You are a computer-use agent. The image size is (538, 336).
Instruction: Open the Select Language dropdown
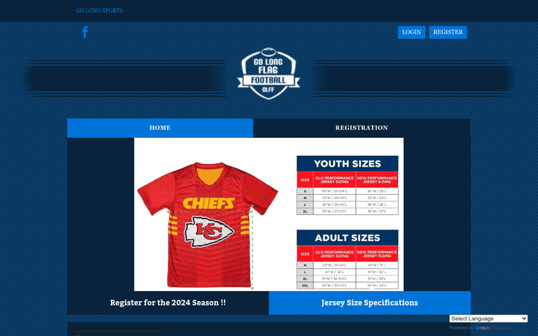(x=488, y=319)
